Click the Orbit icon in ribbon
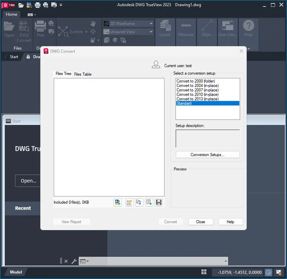 pyautogui.click(x=93, y=32)
